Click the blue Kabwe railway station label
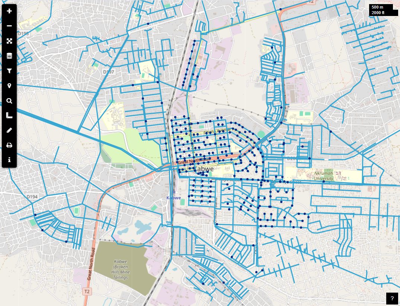Image resolution: width=400 pixels, height=306 pixels. pos(174,198)
